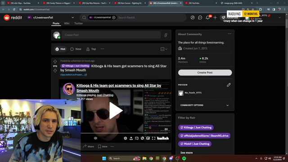288x162 pixels.
Task: Toggle fullscreen on the clip player
Action: point(154,138)
